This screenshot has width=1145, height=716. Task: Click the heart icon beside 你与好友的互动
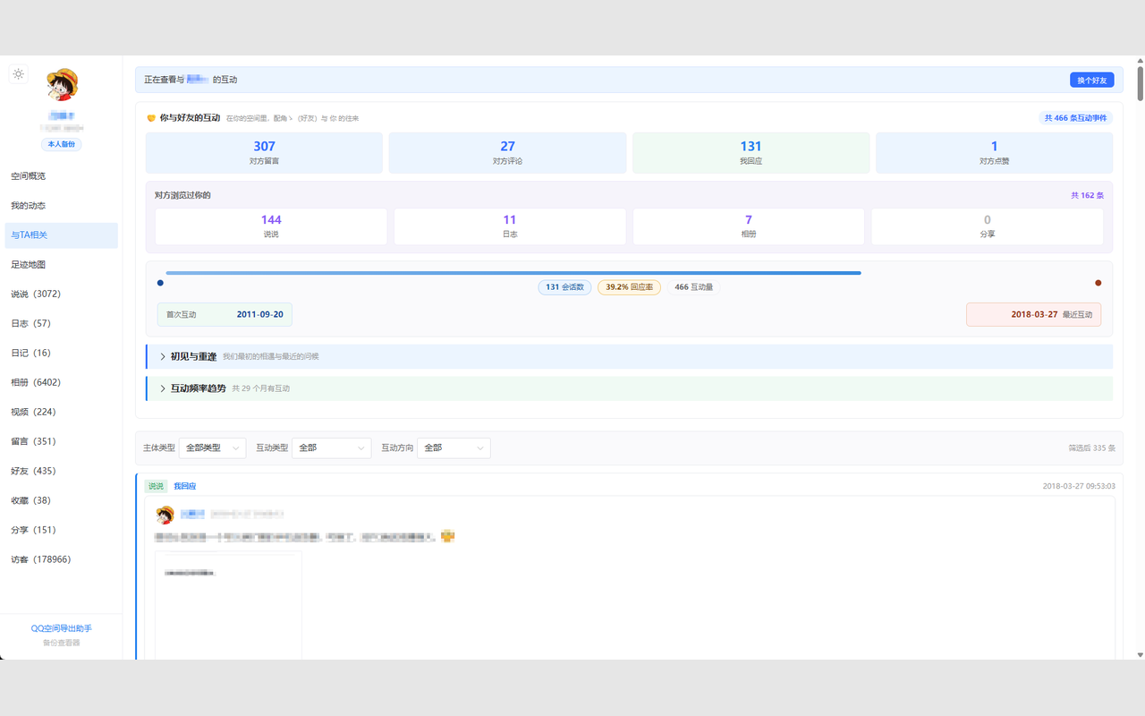coord(151,118)
